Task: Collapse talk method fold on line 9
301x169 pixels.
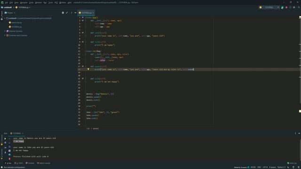Action: tap(86, 42)
